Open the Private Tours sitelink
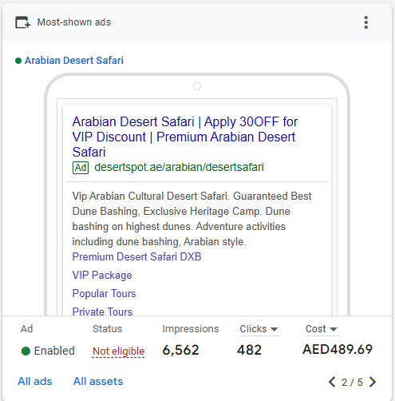Image resolution: width=395 pixels, height=401 pixels. pyautogui.click(x=102, y=312)
